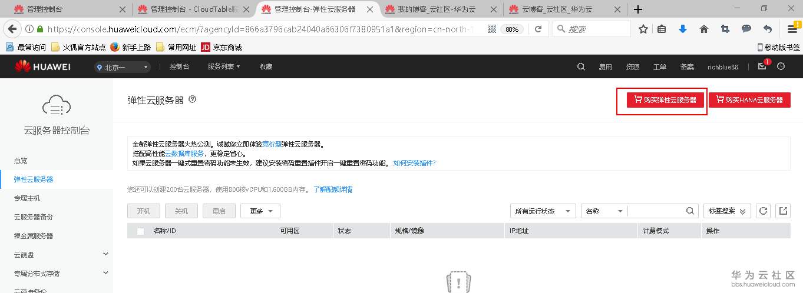The height and width of the screenshot is (293, 803).
Task: Open the message inbox icon with badge
Action: (x=762, y=66)
